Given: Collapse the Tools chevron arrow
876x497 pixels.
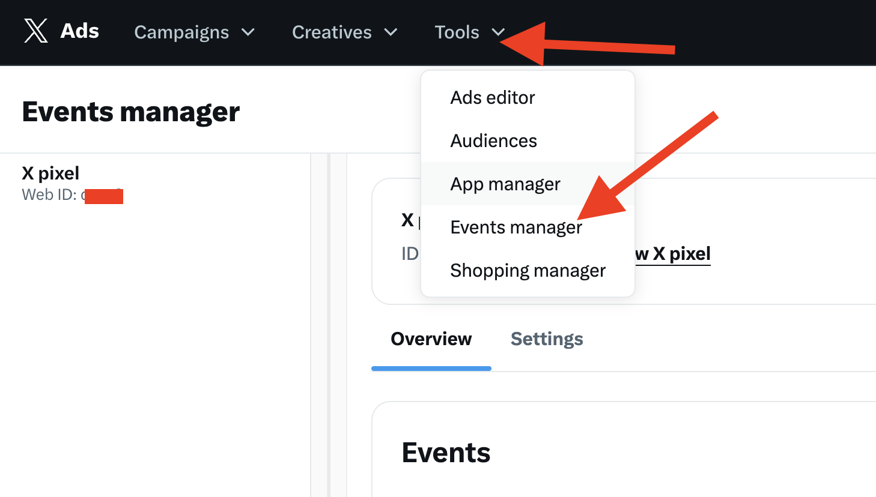Looking at the screenshot, I should tap(498, 32).
